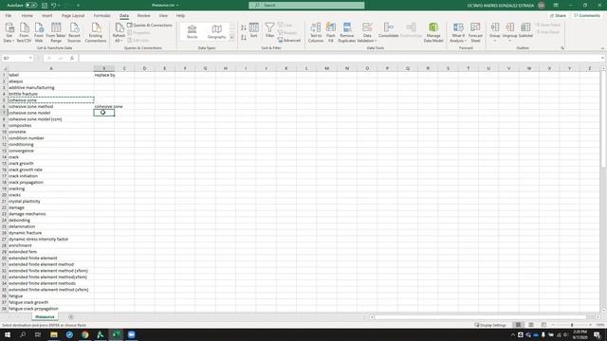Sort Z to A descending

[244, 38]
